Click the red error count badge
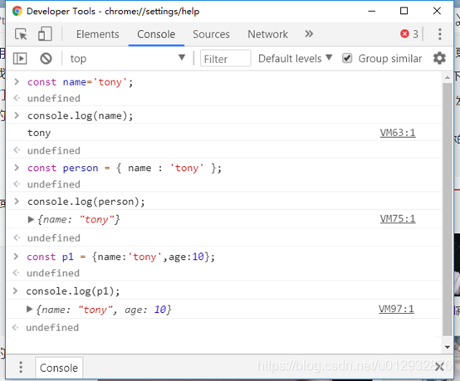 pos(409,34)
